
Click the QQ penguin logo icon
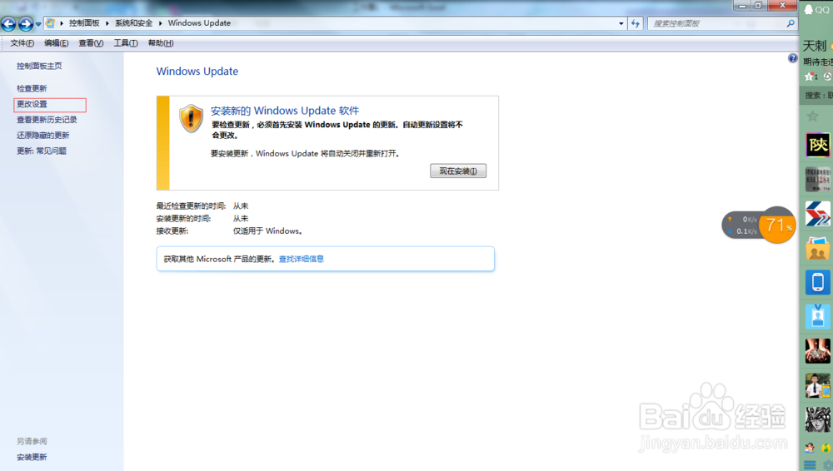coord(809,9)
